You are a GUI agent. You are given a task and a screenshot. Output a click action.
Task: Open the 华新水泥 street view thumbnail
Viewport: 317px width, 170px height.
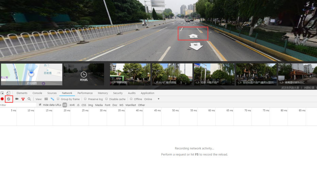pyautogui.click(x=130, y=74)
